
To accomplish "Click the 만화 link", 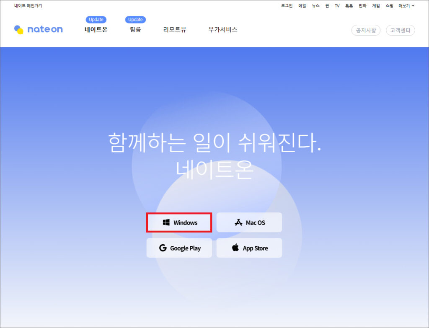I will click(x=362, y=6).
